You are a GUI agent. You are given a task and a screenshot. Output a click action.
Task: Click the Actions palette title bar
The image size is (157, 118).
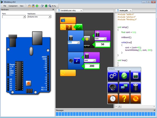click(124, 69)
